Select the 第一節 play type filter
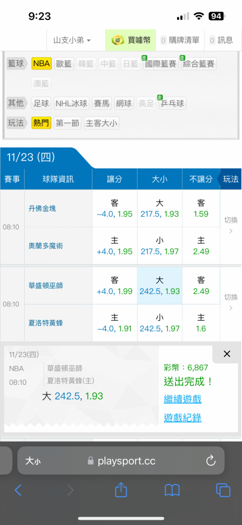242x525 pixels. [67, 123]
